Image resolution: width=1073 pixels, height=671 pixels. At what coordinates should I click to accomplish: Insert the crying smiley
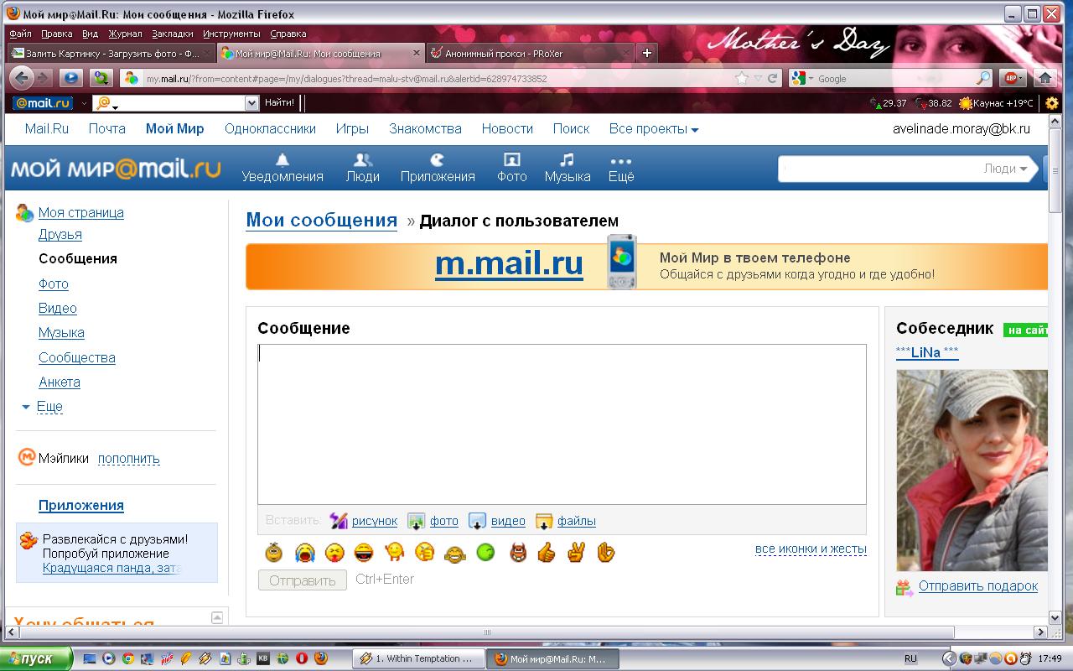(304, 553)
